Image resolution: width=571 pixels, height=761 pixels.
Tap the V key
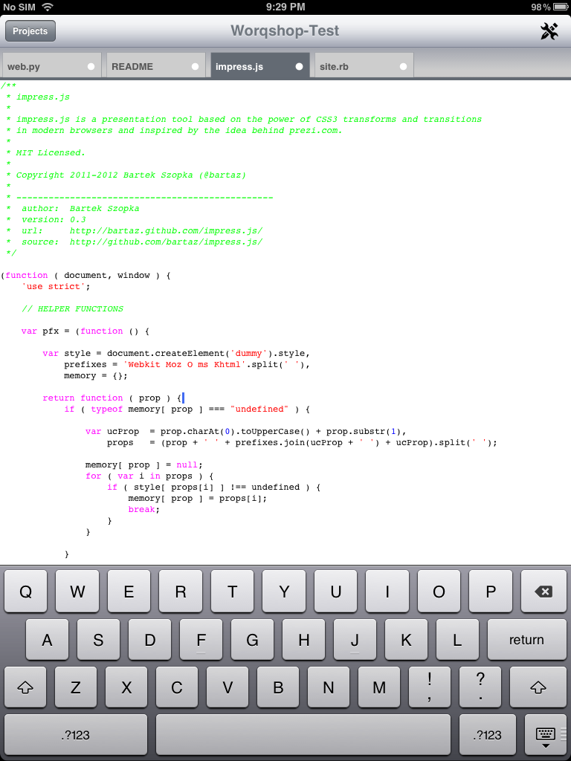coord(228,687)
